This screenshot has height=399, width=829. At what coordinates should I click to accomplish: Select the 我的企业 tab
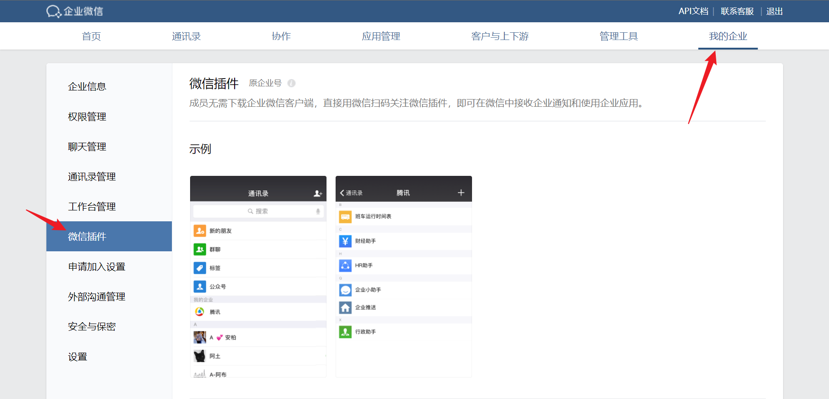tap(728, 36)
